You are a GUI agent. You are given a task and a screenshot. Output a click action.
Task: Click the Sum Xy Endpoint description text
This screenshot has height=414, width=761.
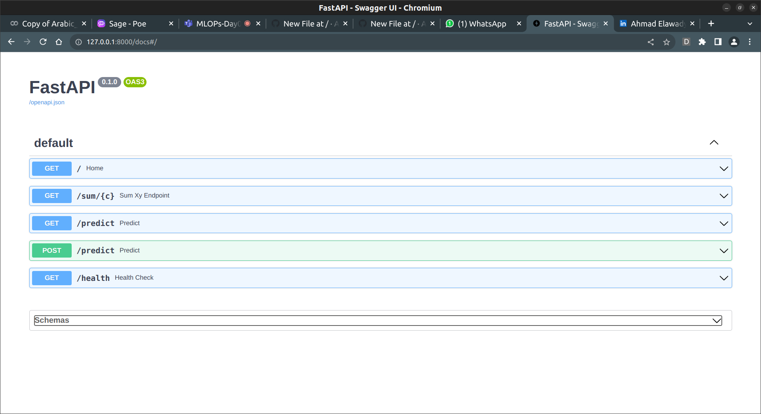pos(145,196)
